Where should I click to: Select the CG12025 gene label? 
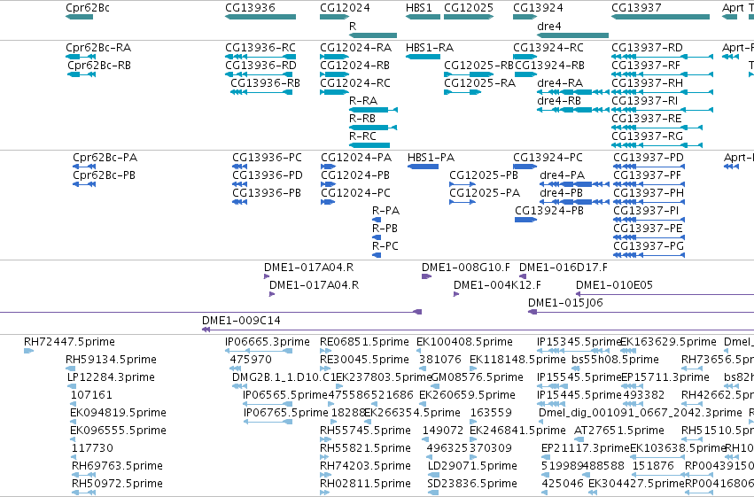[x=469, y=8]
